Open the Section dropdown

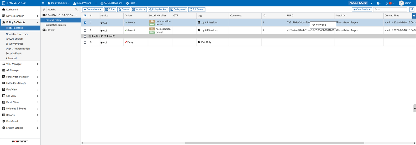tap(139, 9)
